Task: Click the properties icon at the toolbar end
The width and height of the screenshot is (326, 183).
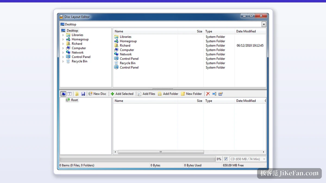Action: [221, 94]
